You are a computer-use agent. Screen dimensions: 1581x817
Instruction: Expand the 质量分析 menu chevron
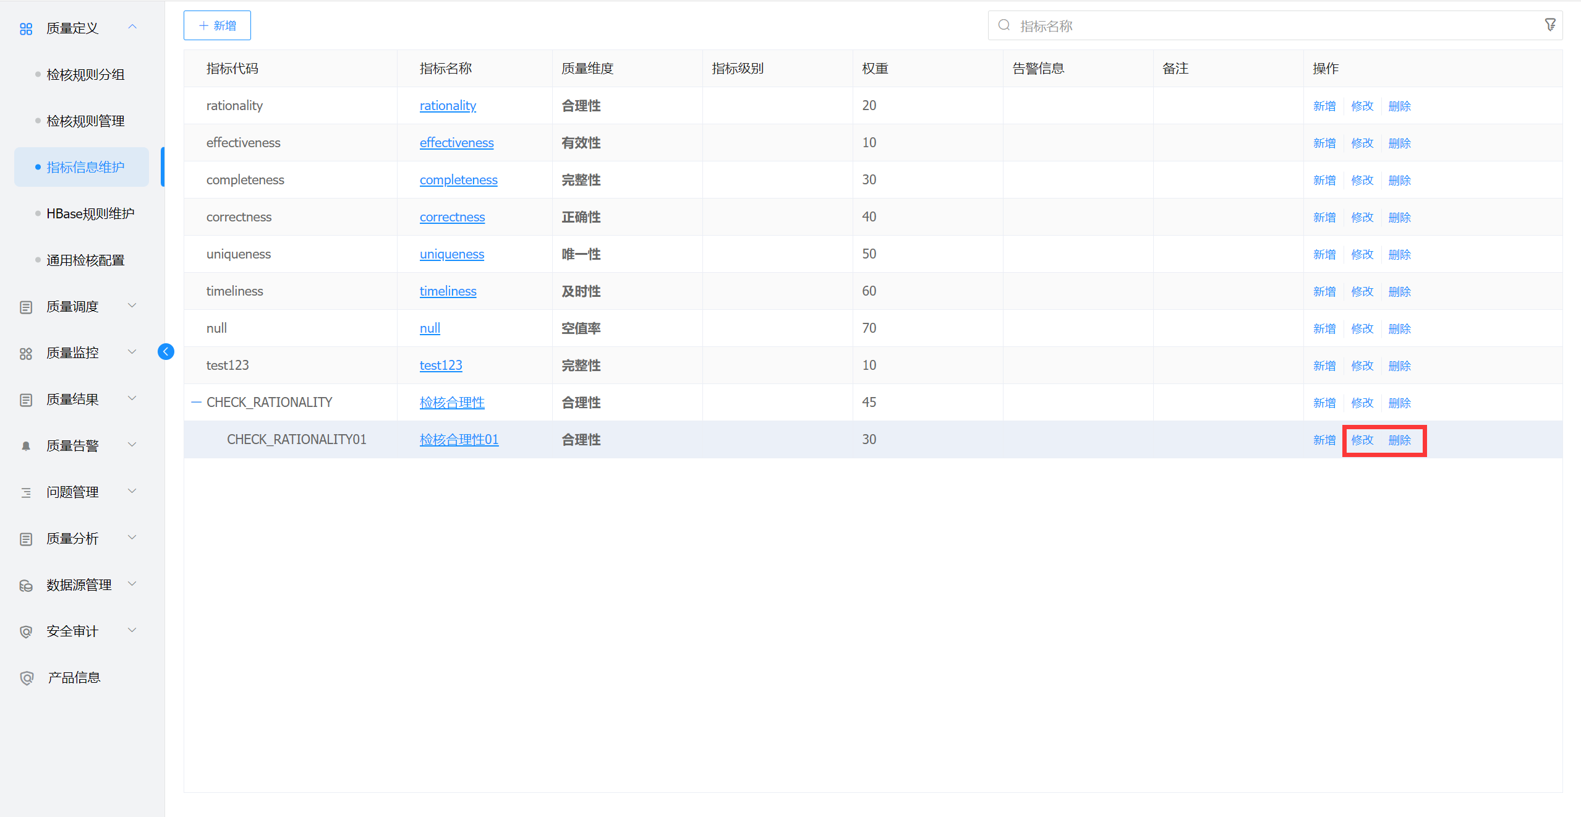[x=132, y=537]
